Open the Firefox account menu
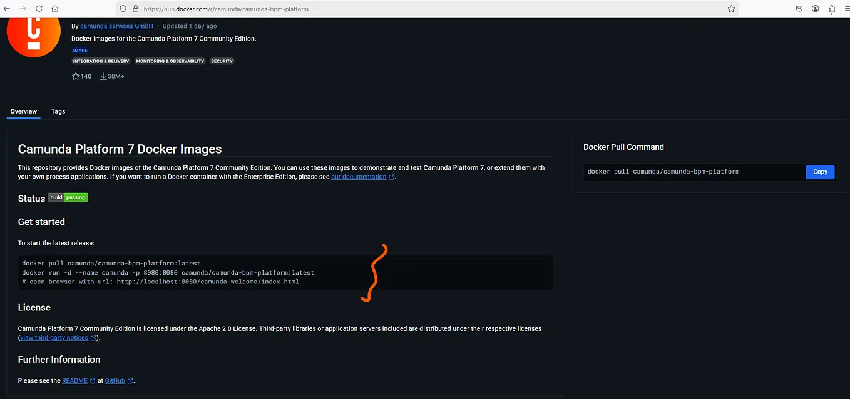 click(x=815, y=9)
